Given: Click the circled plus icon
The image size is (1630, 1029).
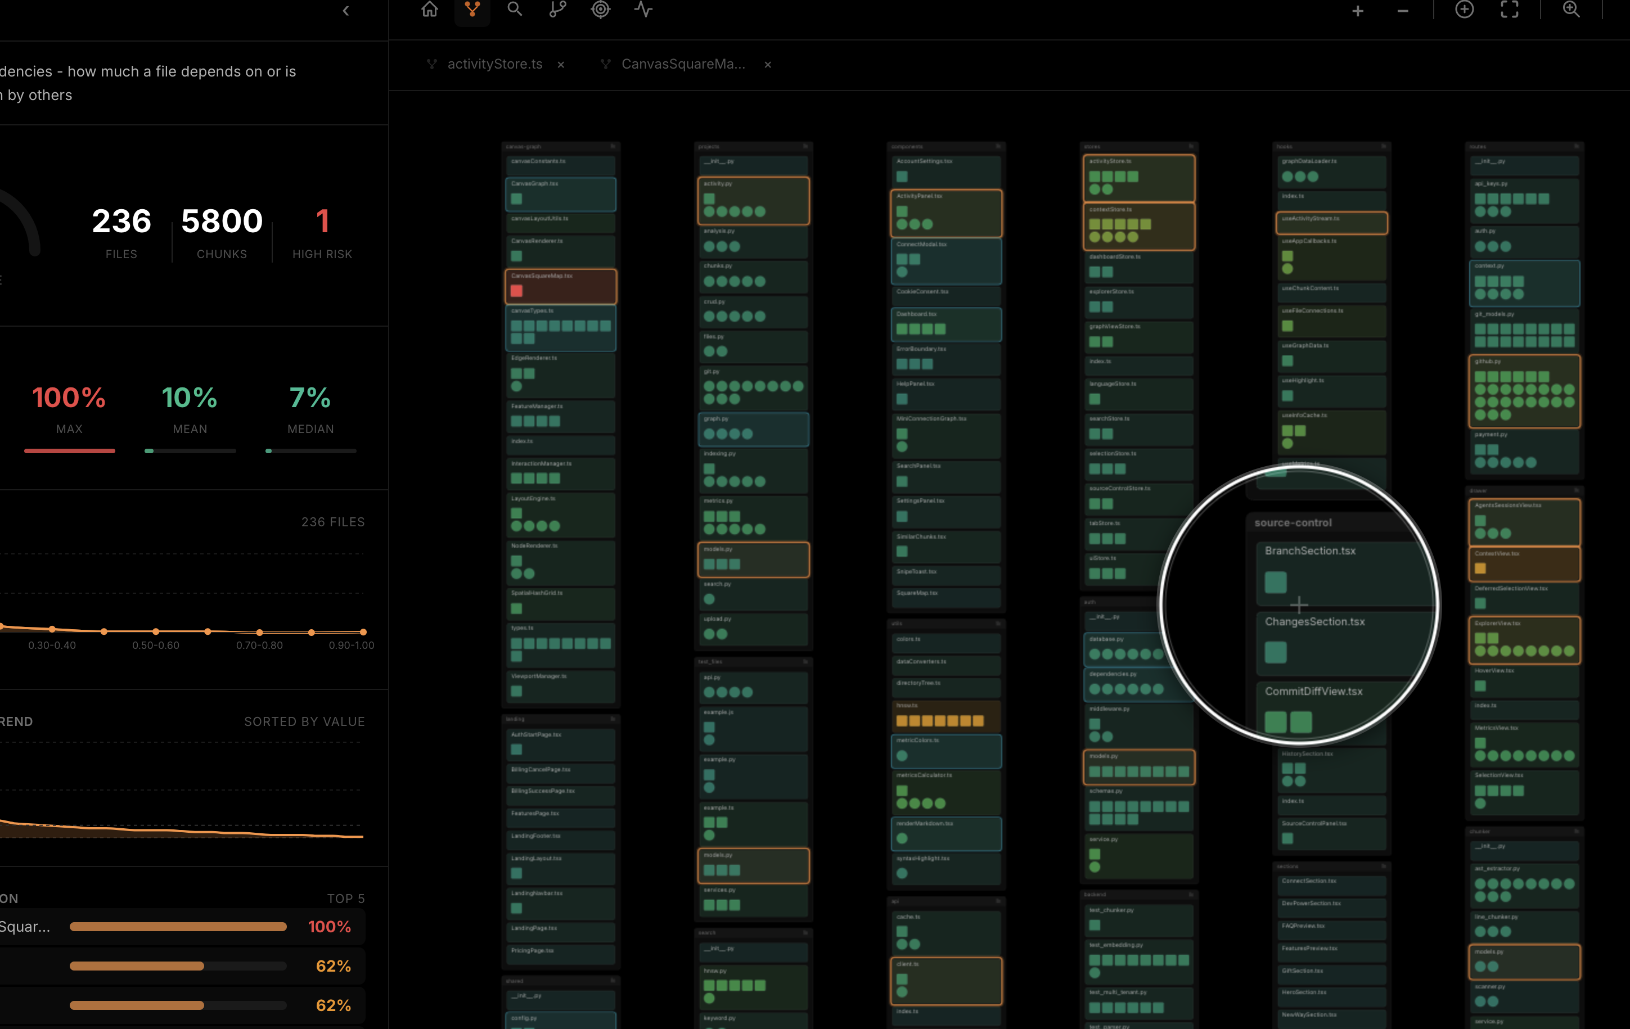Looking at the screenshot, I should tap(1464, 10).
